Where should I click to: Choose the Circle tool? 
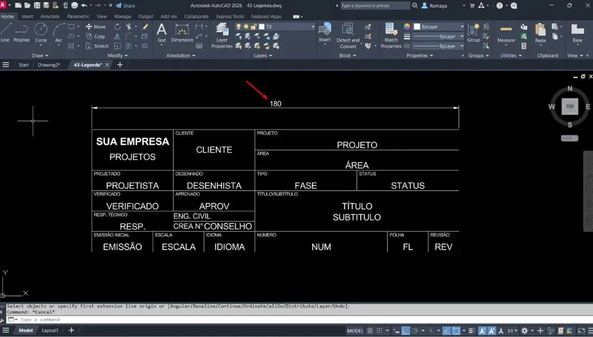(41, 32)
